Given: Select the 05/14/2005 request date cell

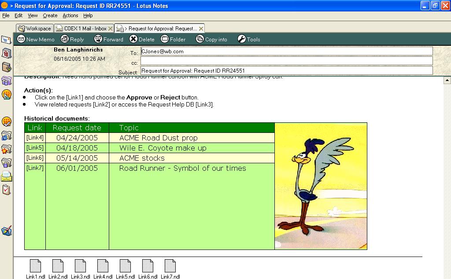Looking at the screenshot, I should pyautogui.click(x=77, y=158).
